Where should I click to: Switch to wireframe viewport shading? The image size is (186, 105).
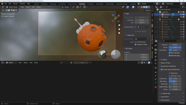[142, 7]
